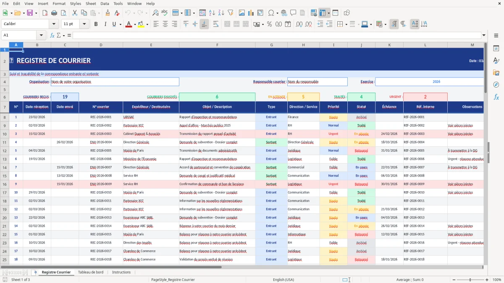The width and height of the screenshot is (504, 283).
Task: Toggle bold formatting
Action: point(96,24)
